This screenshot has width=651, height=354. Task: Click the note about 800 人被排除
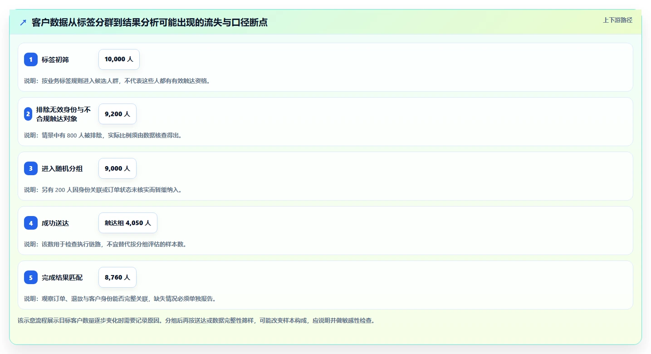pos(103,135)
